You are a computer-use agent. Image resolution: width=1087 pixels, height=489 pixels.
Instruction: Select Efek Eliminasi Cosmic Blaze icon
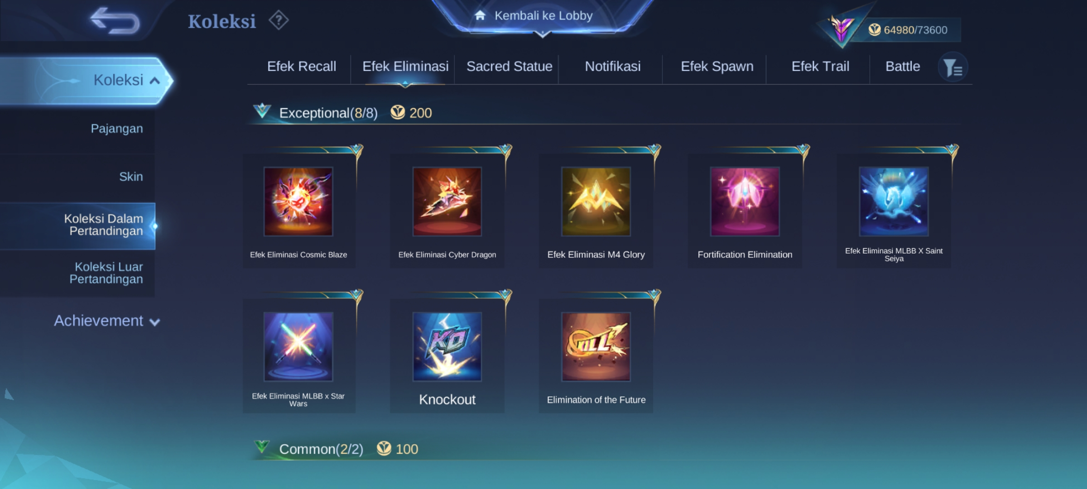point(298,201)
